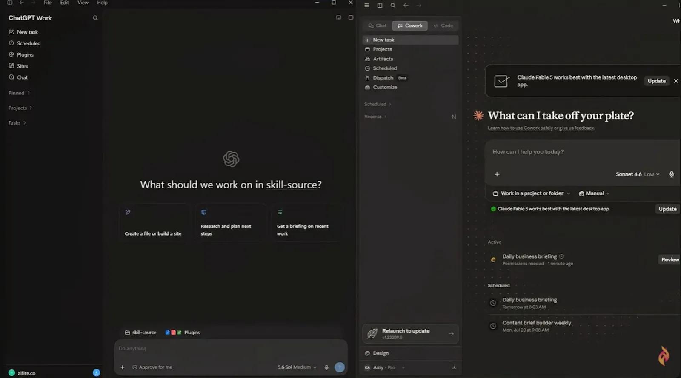
Task: Follow the Learn how to use Cowork safely link
Action: click(520, 128)
